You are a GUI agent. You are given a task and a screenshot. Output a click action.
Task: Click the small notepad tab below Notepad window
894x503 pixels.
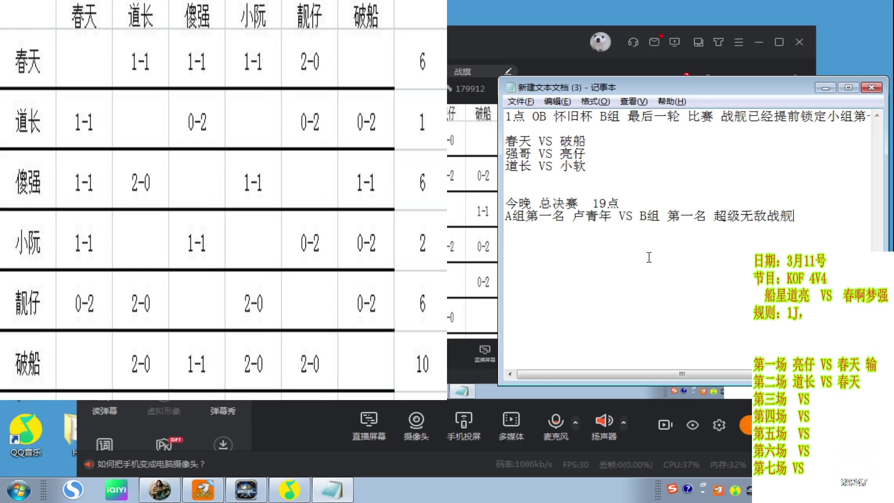click(462, 391)
